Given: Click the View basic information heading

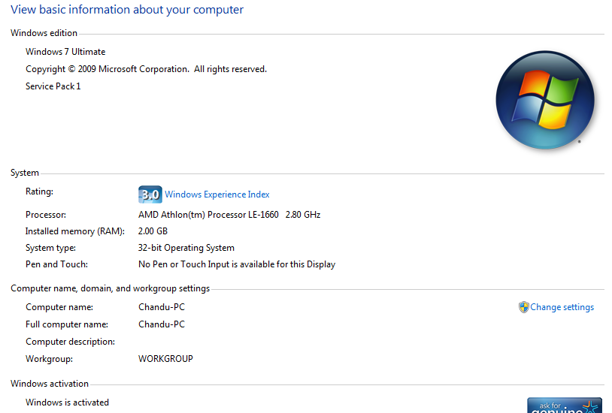Looking at the screenshot, I should coord(127,10).
